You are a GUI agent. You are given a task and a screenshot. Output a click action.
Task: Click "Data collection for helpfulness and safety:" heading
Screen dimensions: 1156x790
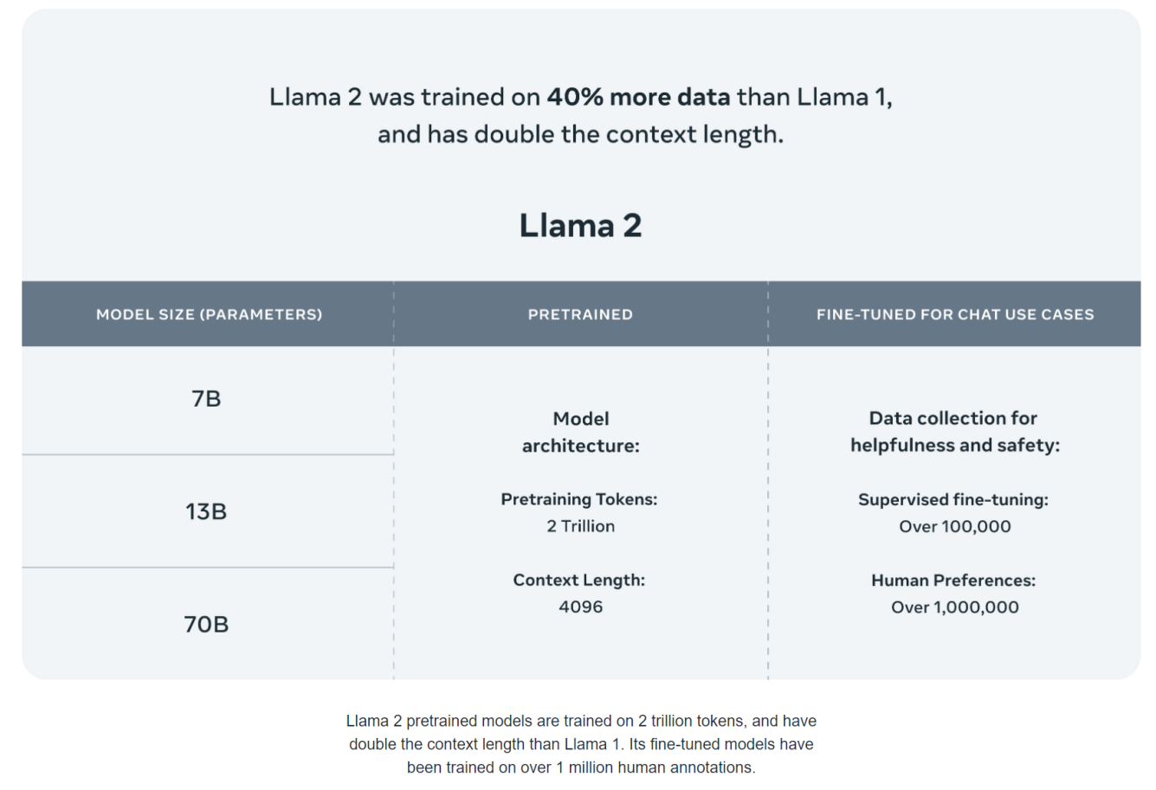click(954, 432)
